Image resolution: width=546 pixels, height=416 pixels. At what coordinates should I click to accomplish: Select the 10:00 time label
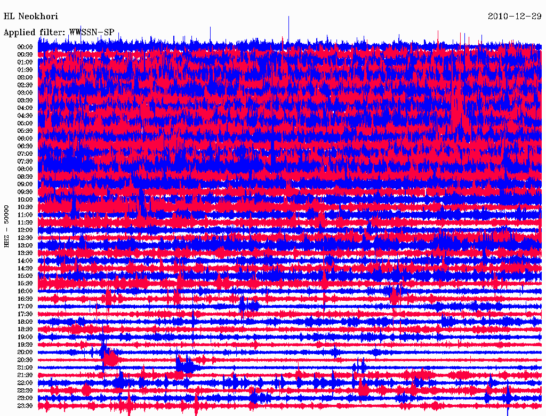click(25, 199)
